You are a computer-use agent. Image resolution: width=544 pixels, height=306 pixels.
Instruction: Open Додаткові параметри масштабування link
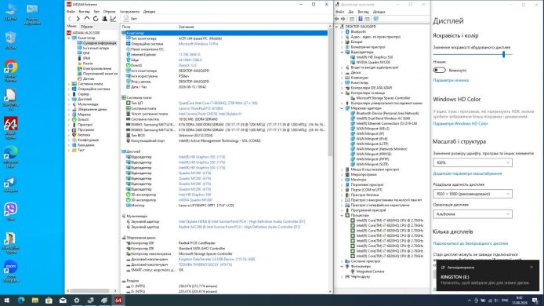pos(467,173)
